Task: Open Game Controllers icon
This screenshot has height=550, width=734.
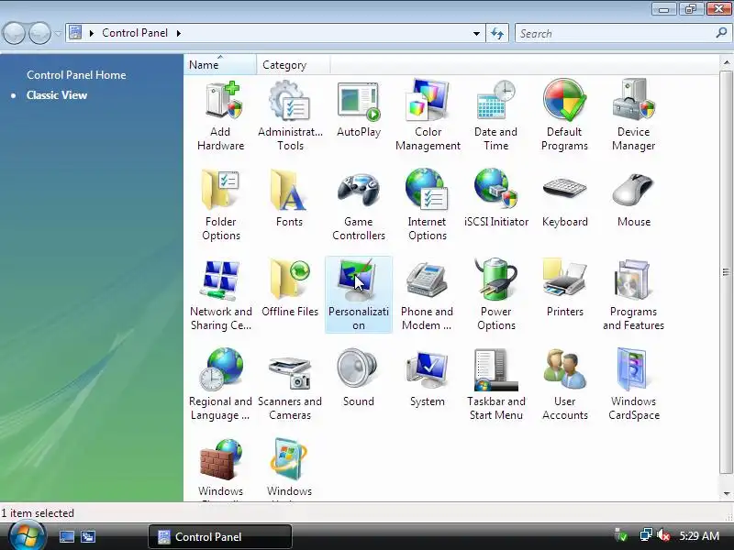Action: click(x=359, y=205)
